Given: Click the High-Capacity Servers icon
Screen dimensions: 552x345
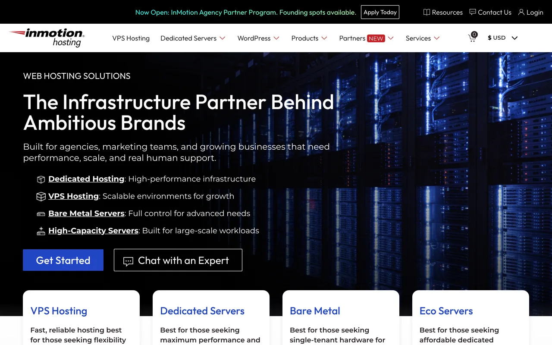Looking at the screenshot, I should (41, 231).
